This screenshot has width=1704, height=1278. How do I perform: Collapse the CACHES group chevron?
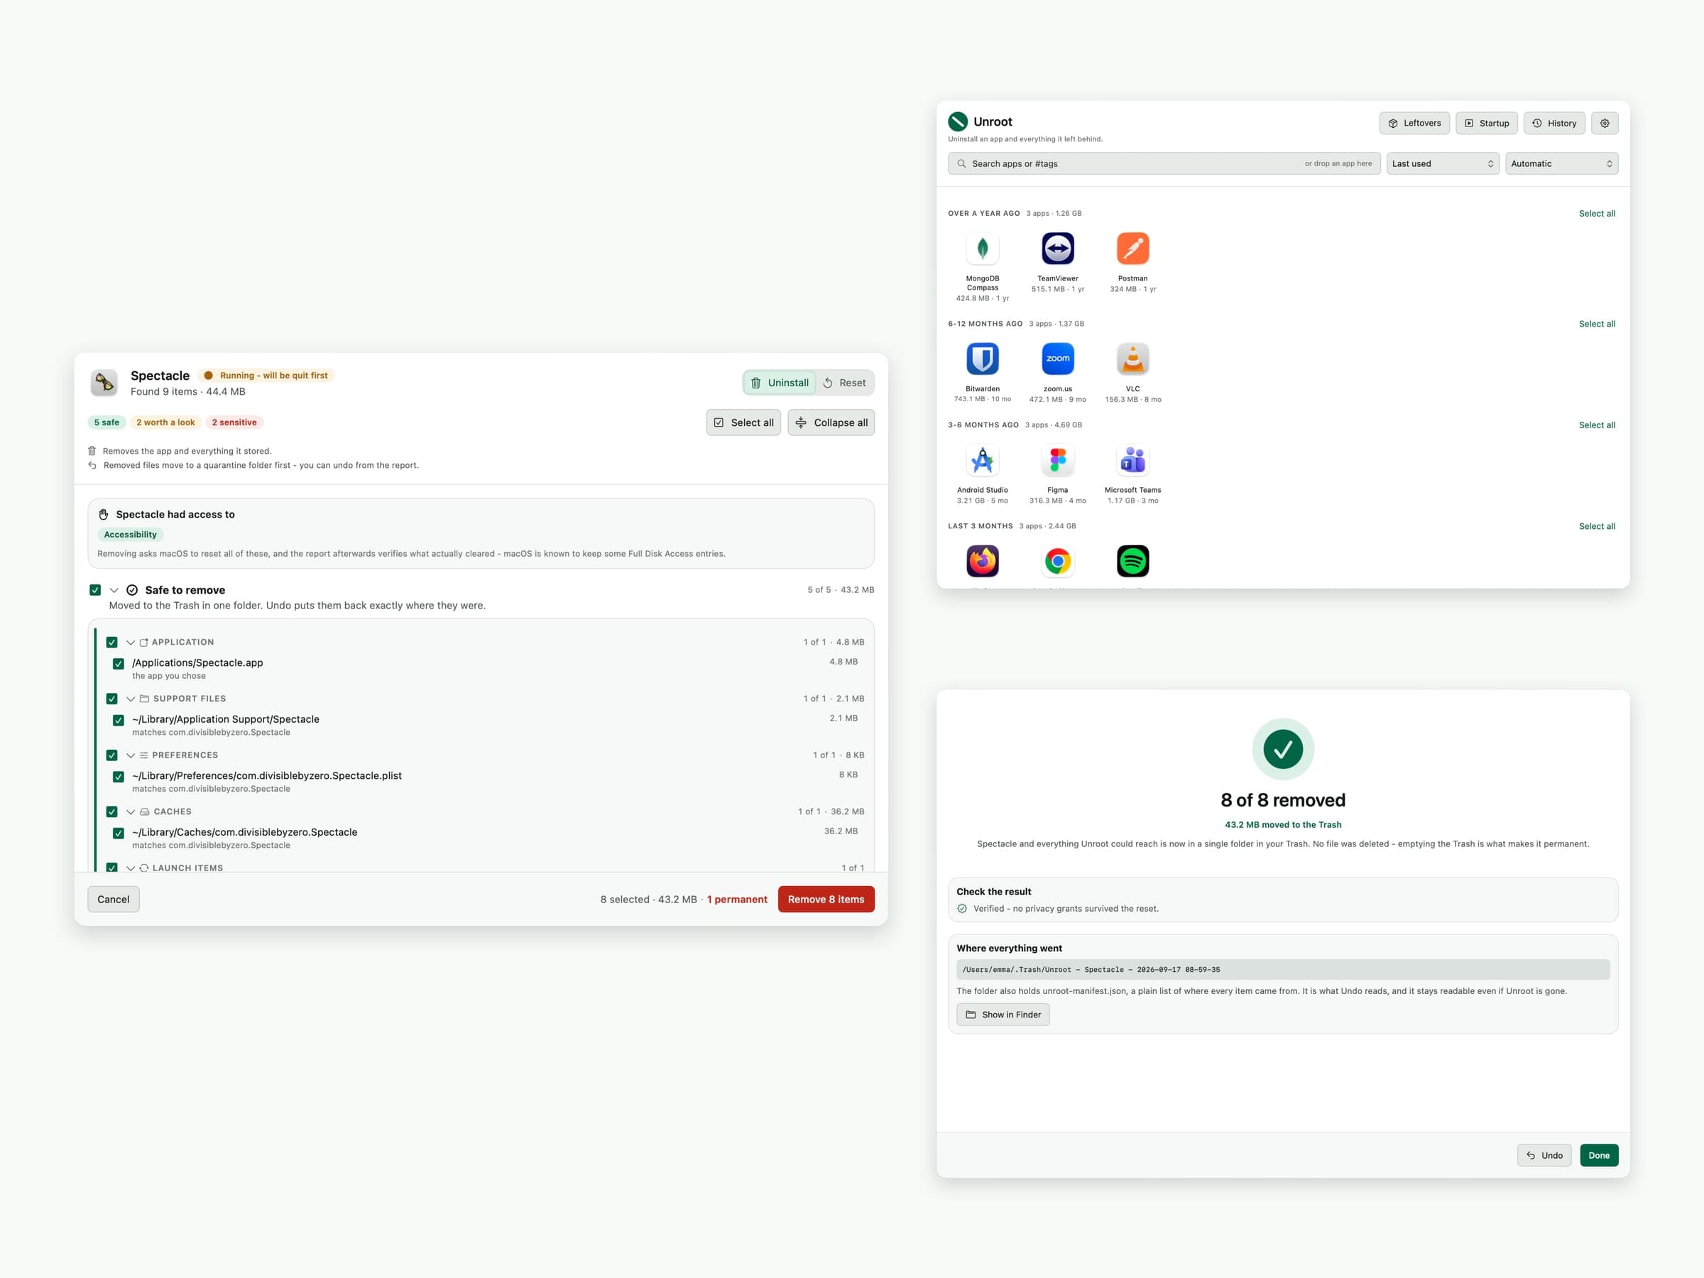click(x=130, y=812)
